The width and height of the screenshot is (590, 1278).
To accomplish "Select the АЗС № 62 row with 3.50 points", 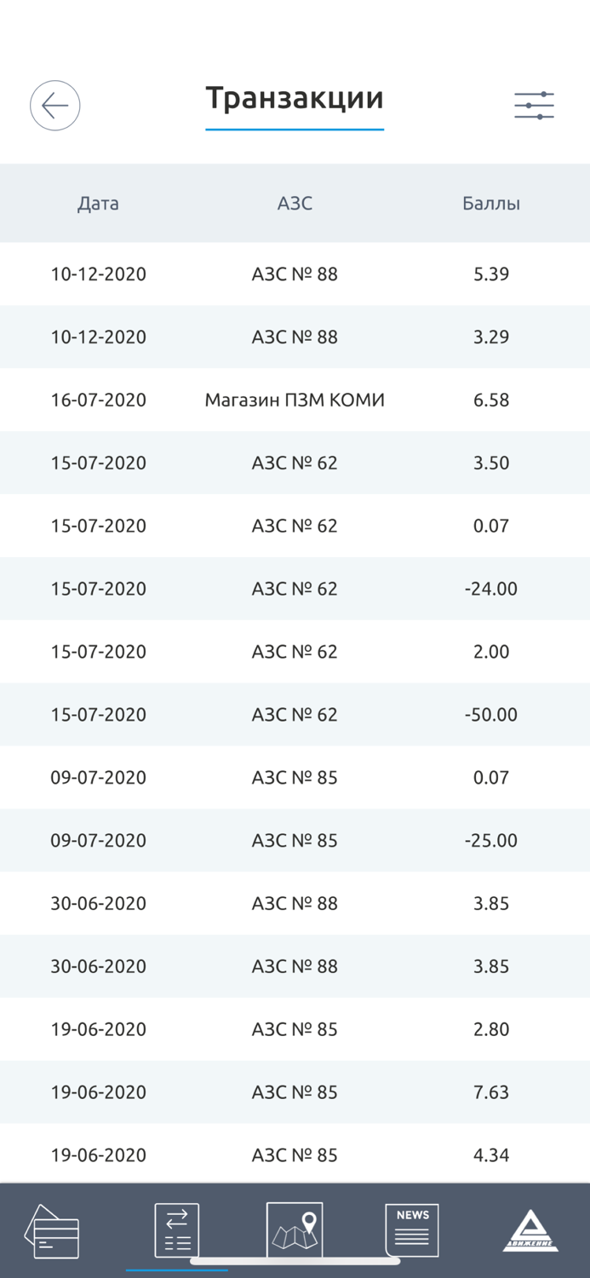I will (x=295, y=463).
